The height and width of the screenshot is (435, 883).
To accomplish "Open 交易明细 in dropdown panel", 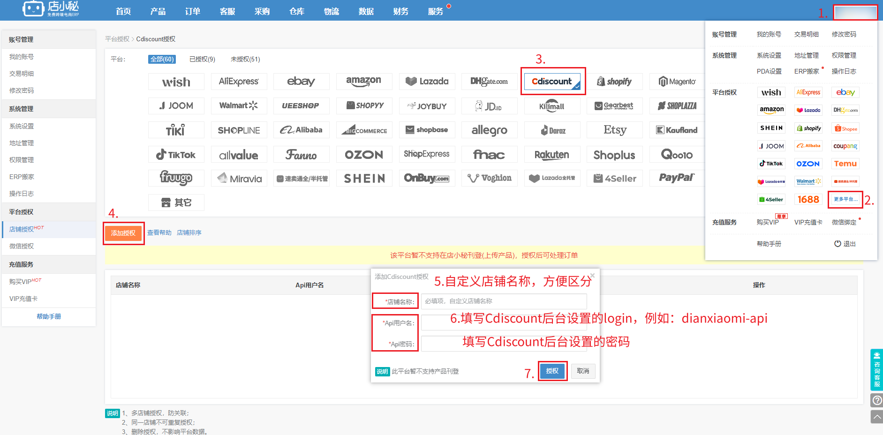I will point(807,34).
